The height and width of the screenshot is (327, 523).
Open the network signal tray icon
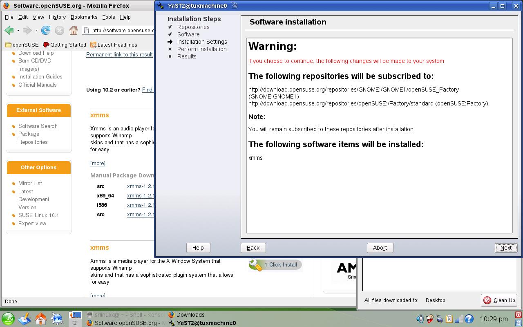pyautogui.click(x=459, y=319)
